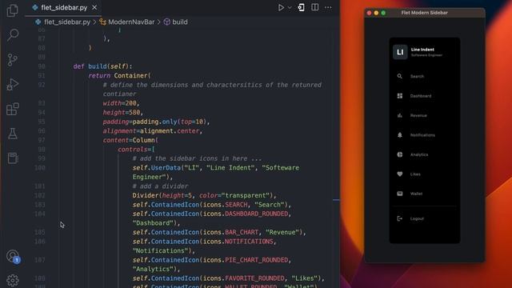The width and height of the screenshot is (512, 288).
Task: Open changes icon in editor toolbar
Action: [301, 7]
